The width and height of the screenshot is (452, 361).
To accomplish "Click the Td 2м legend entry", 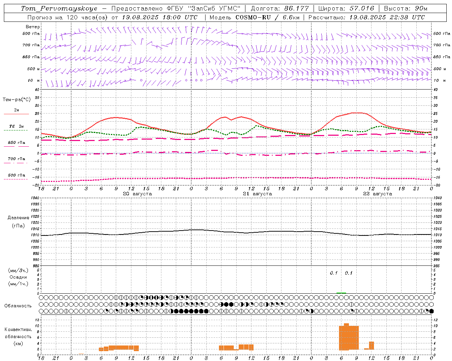I will click(17, 126).
